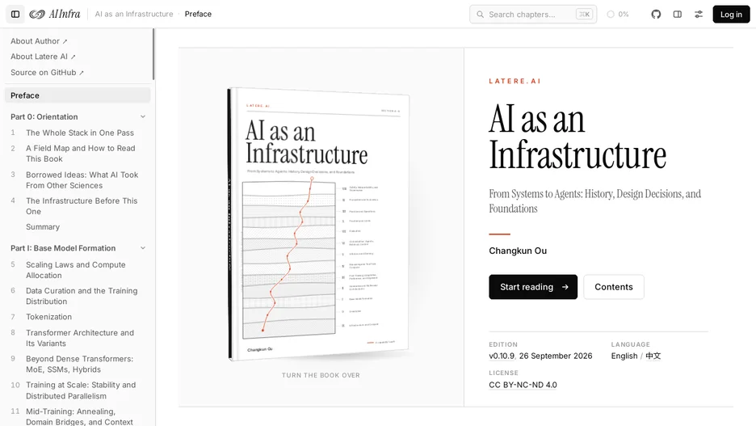The image size is (756, 426).
Task: Open chapter Data Curation and the Training Distribution
Action: [82, 296]
